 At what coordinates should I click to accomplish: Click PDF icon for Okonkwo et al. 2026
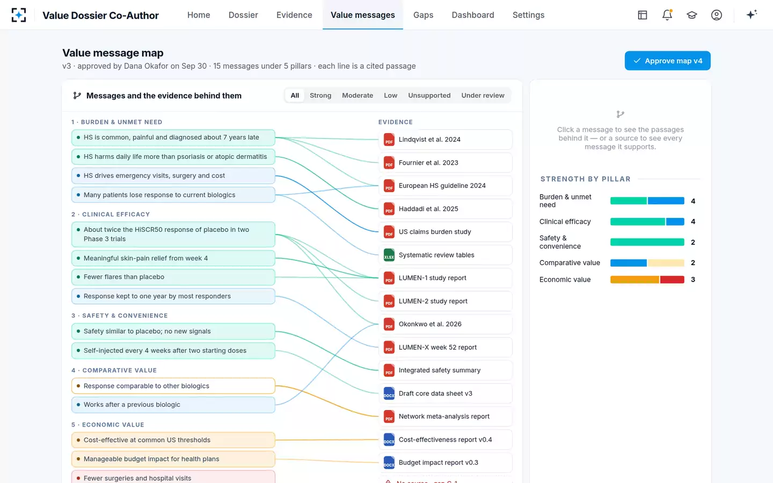pyautogui.click(x=389, y=324)
